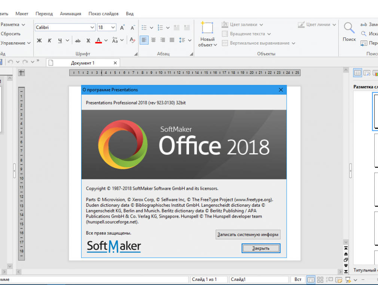The height and width of the screenshot is (285, 378).
Task: Open the Вид ribbon tab
Action: (130, 14)
